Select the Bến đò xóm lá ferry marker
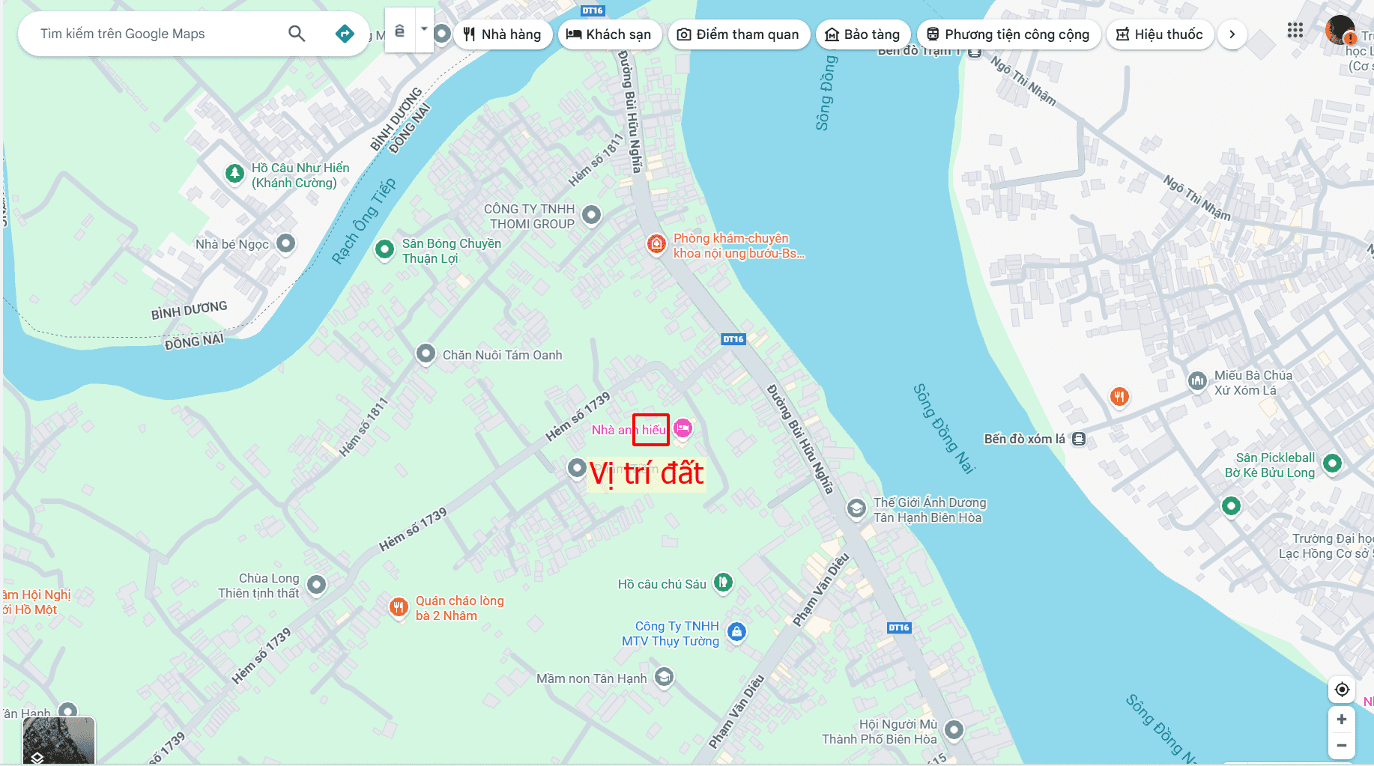The width and height of the screenshot is (1374, 766). (x=1079, y=439)
